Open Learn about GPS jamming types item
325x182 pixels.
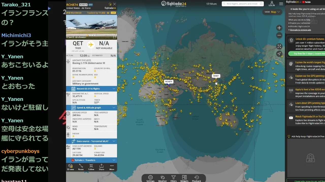click(x=306, y=106)
